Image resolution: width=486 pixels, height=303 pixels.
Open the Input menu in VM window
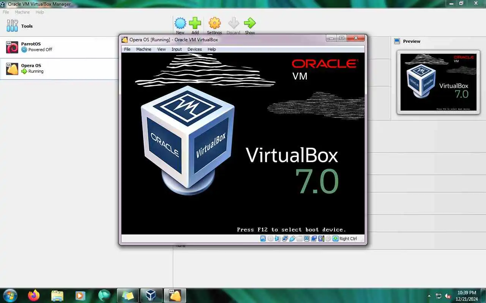click(177, 49)
